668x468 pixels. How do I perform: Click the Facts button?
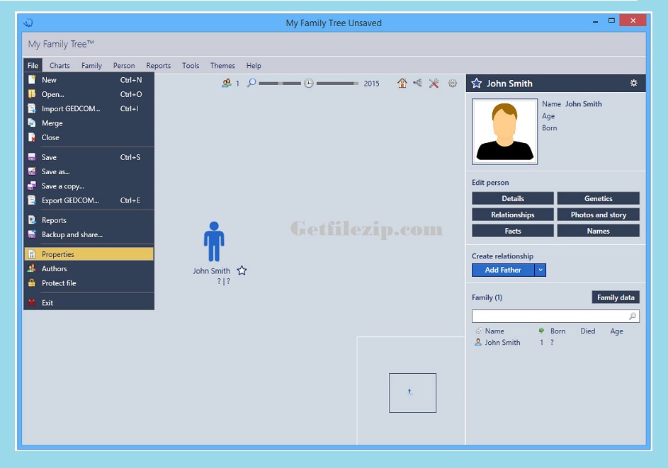513,231
